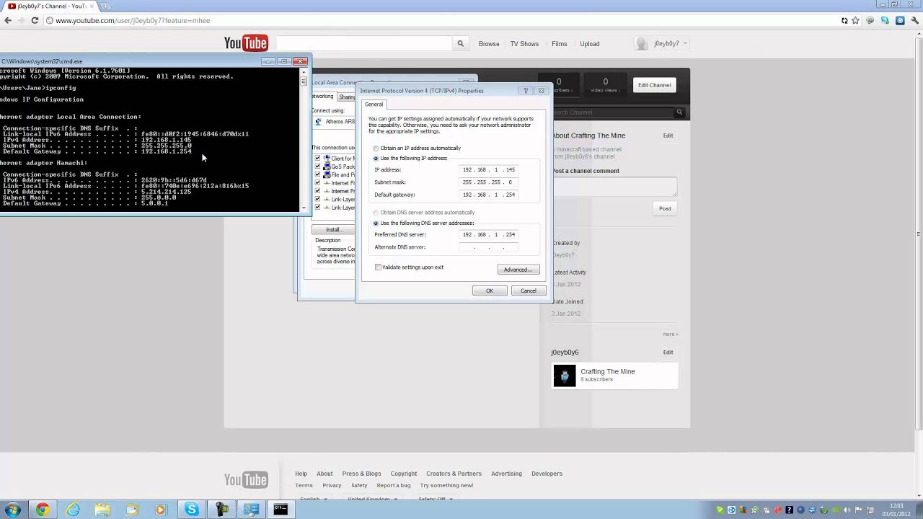Uncheck the Client for Microsoft Networks checkbox
This screenshot has height=519, width=923.
tap(317, 159)
